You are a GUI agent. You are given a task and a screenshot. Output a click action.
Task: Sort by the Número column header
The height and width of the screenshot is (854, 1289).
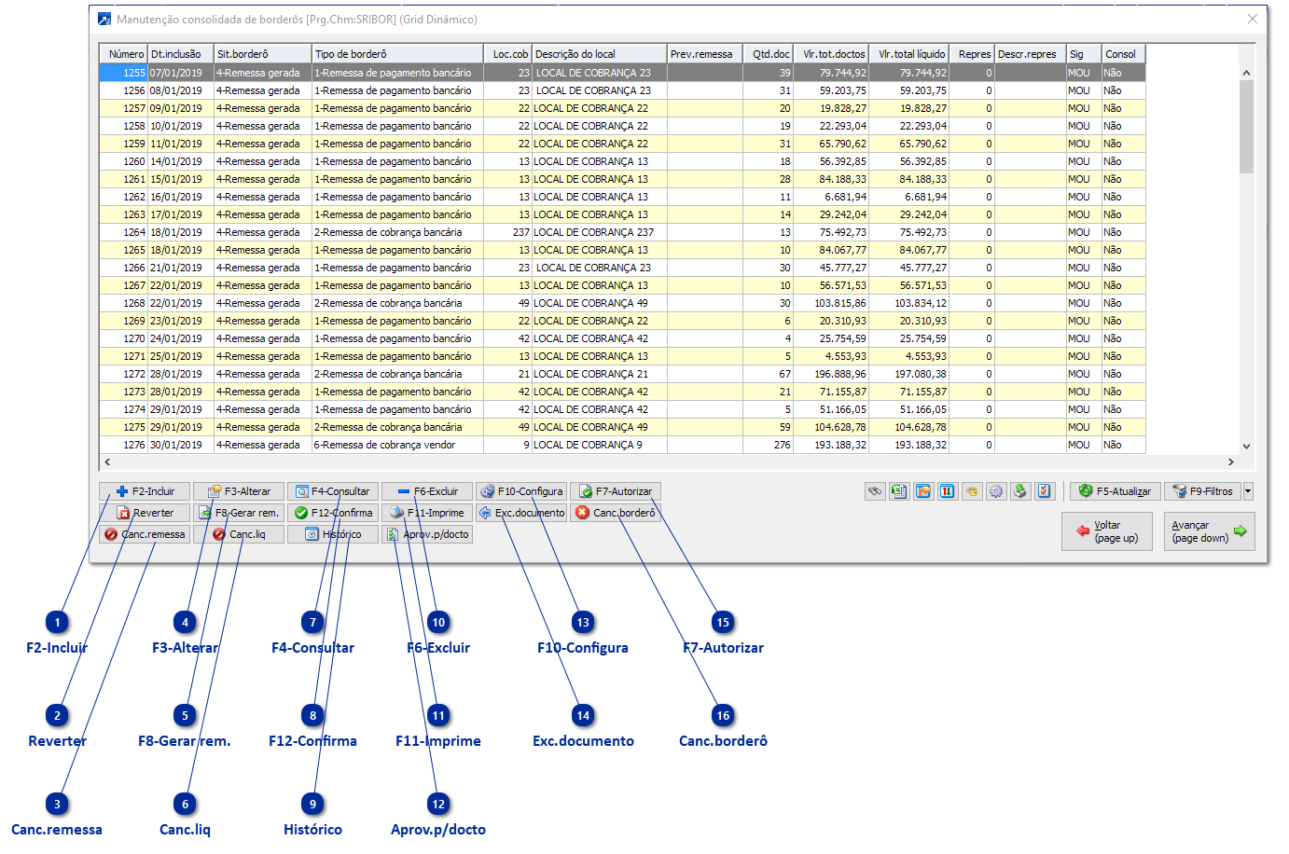(x=124, y=54)
